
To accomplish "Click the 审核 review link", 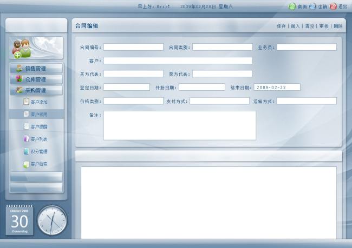I will tap(323, 26).
